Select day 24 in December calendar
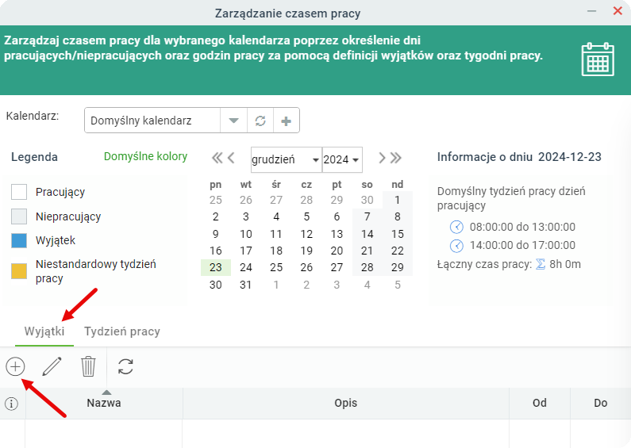 [x=246, y=267]
